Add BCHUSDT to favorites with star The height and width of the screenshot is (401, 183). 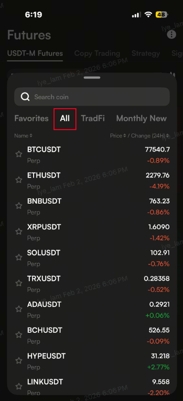(x=18, y=335)
